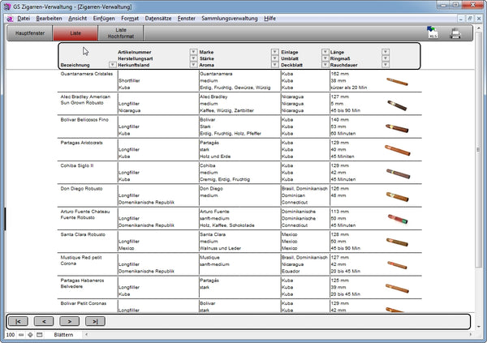Open the Einlage column dropdown
The height and width of the screenshot is (343, 487).
325,52
